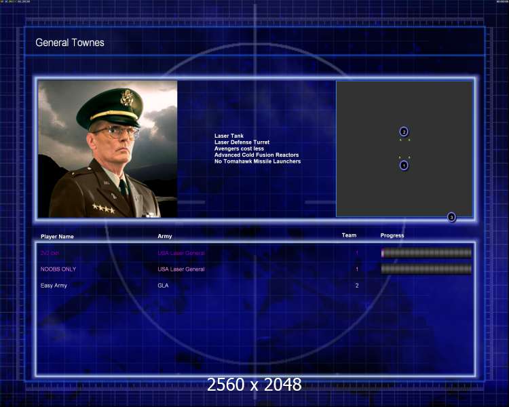This screenshot has width=509, height=407.
Task: Click the Team column header
Action: [x=349, y=235]
